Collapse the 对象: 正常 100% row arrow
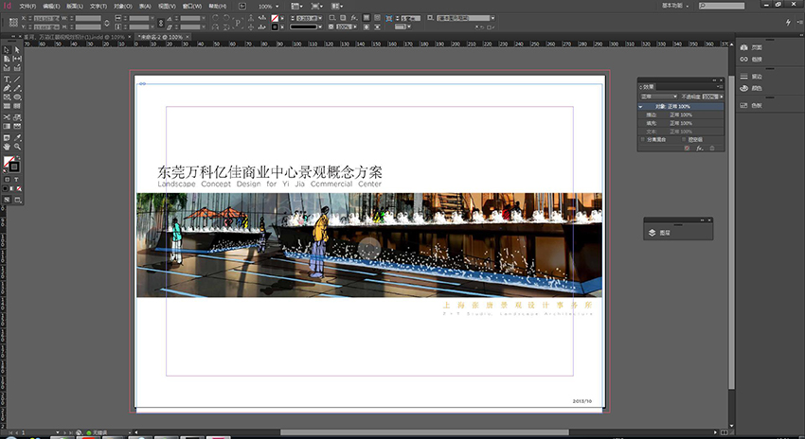The width and height of the screenshot is (805, 439). (x=640, y=107)
